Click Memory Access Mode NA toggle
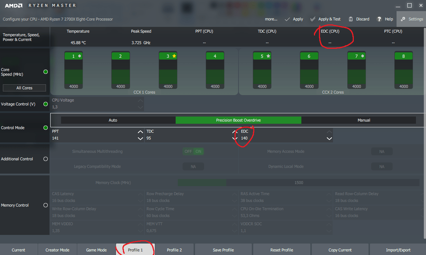This screenshot has width=426, height=255. [382, 151]
